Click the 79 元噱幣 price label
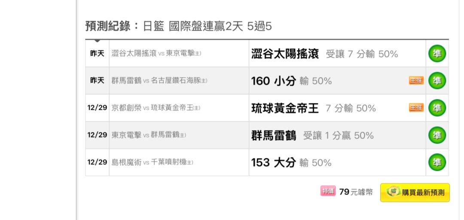This screenshot has height=220, width=464. click(356, 192)
